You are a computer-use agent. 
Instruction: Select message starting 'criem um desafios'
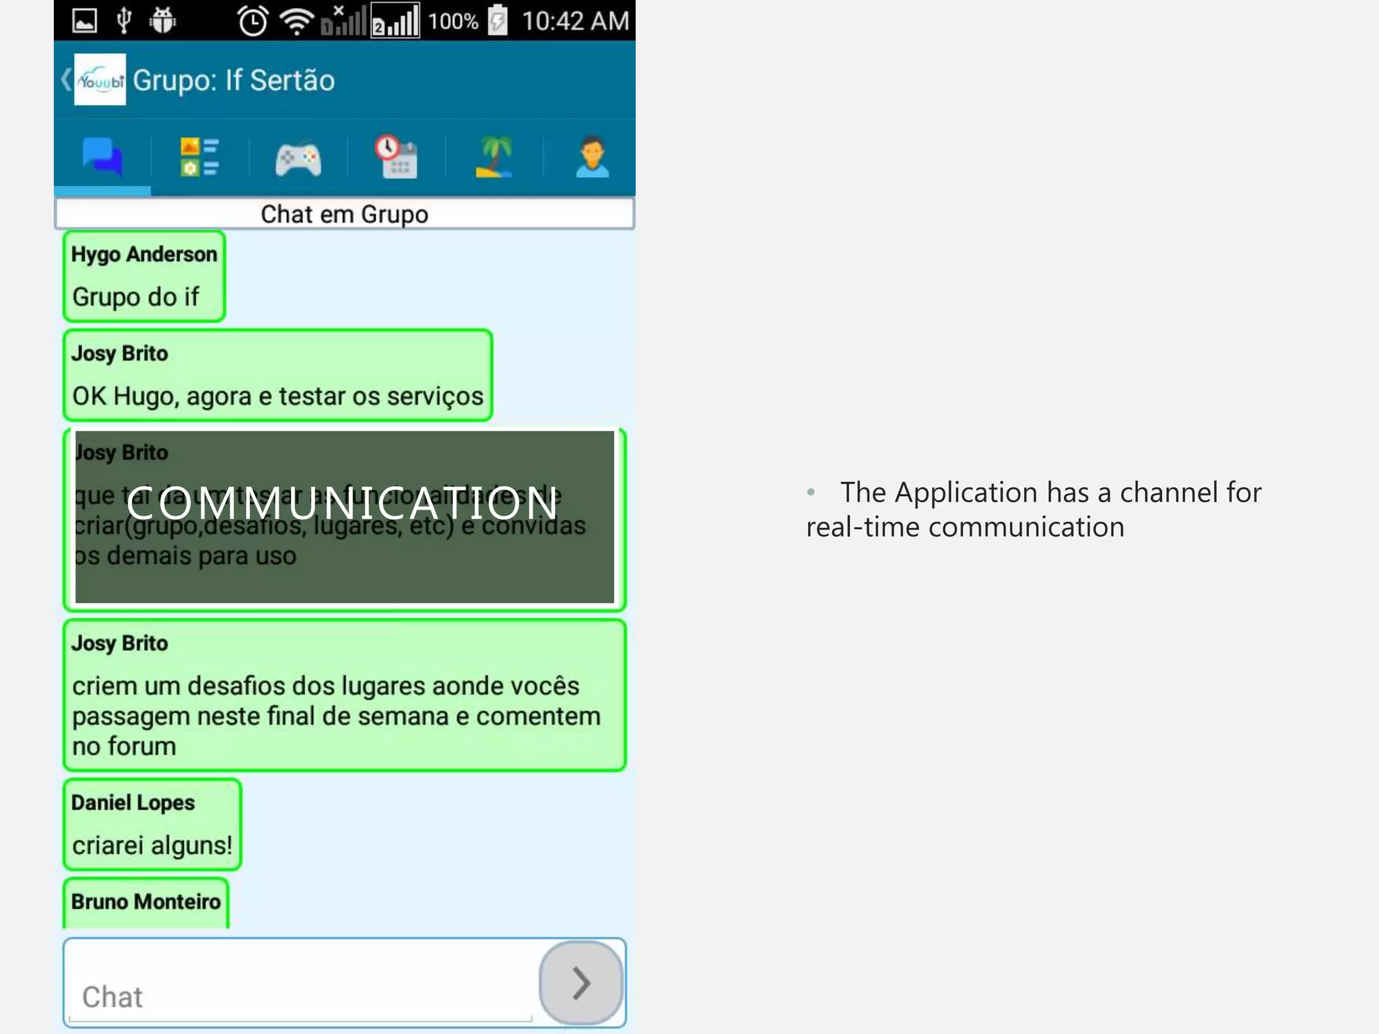[x=345, y=695]
